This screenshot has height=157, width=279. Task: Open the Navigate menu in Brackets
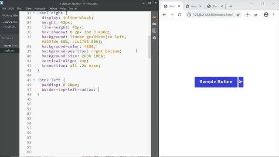click(x=40, y=9)
